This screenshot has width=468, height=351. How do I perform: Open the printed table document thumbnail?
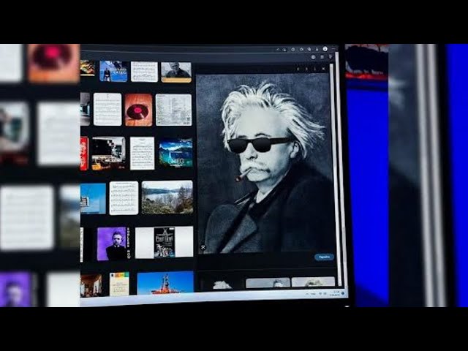click(x=174, y=110)
